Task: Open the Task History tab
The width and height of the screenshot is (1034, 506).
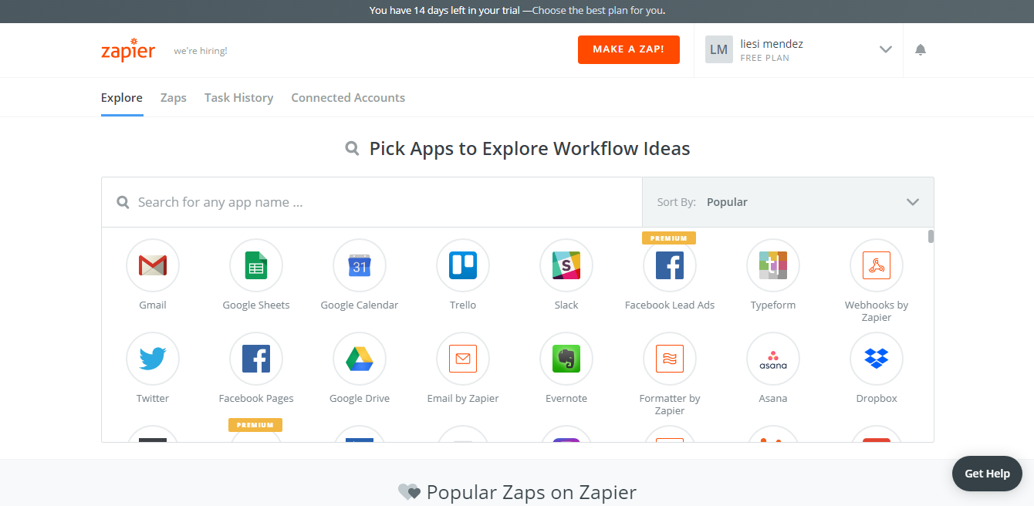Action: click(x=239, y=98)
